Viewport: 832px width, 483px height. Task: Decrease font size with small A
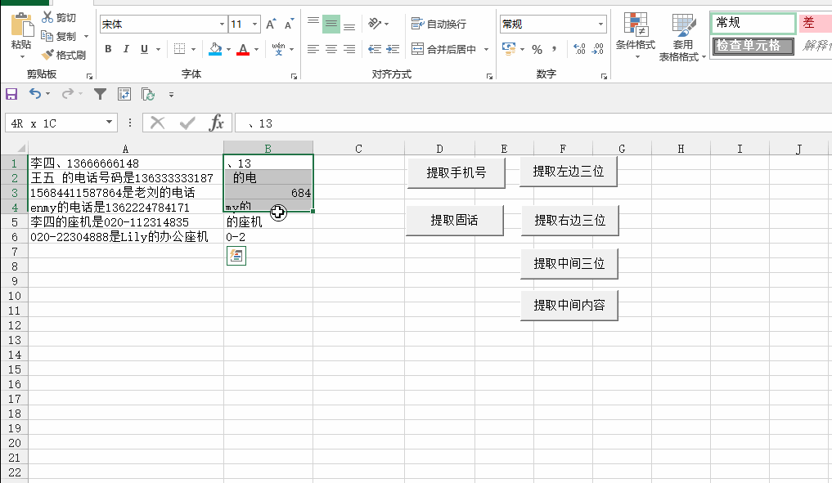tap(289, 24)
